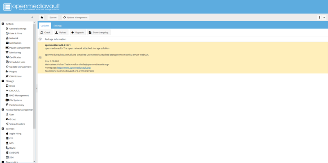Click the Maintainer Volker Theile line
The width and height of the screenshot is (328, 163).
pyautogui.click(x=77, y=65)
